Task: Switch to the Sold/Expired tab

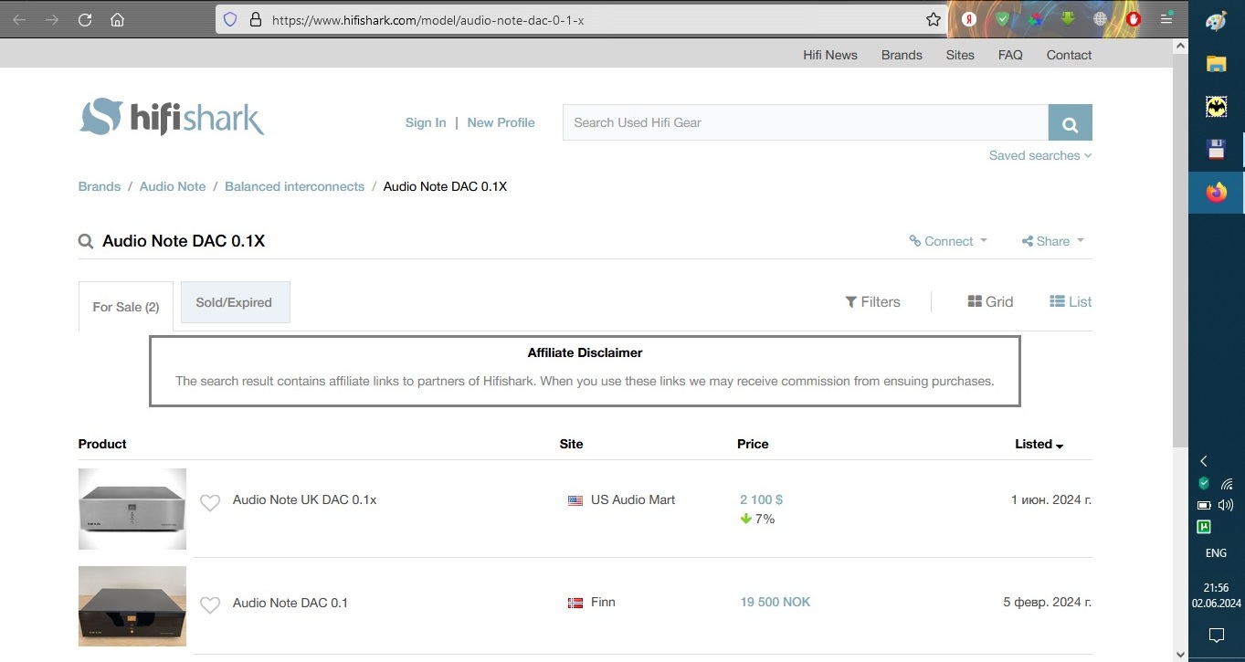Action: point(235,302)
